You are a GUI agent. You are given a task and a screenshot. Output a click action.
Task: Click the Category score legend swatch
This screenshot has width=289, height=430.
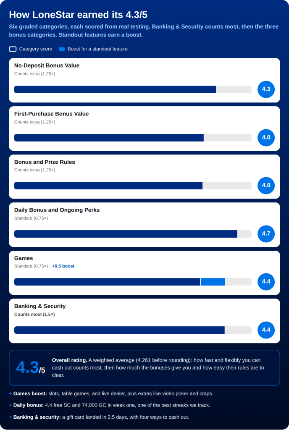tap(13, 49)
